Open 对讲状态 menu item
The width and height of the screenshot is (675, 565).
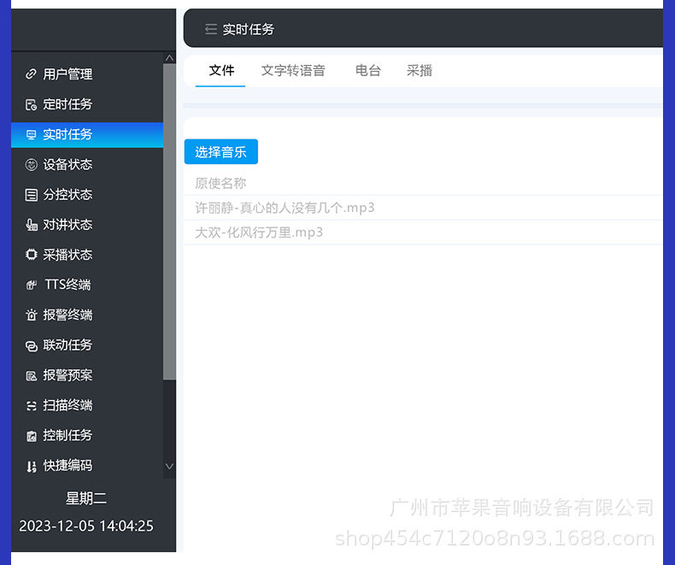pos(87,225)
